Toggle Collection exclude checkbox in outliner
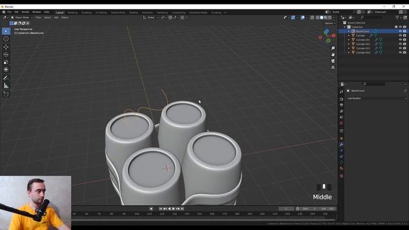The image size is (409, 230). click(x=396, y=27)
